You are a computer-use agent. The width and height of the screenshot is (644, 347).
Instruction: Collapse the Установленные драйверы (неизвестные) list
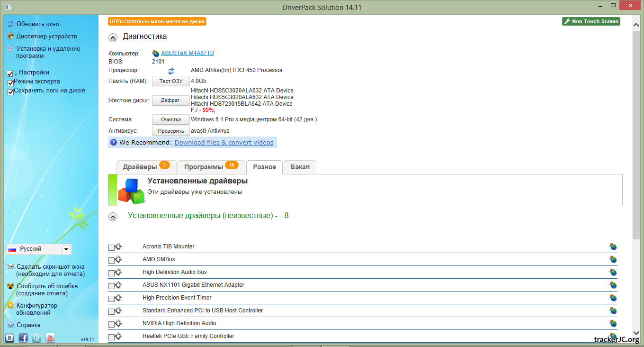pyautogui.click(x=113, y=217)
